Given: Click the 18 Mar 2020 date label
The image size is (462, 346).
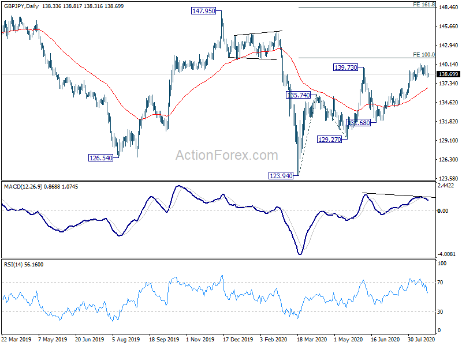Looking at the screenshot, I should click(312, 340).
